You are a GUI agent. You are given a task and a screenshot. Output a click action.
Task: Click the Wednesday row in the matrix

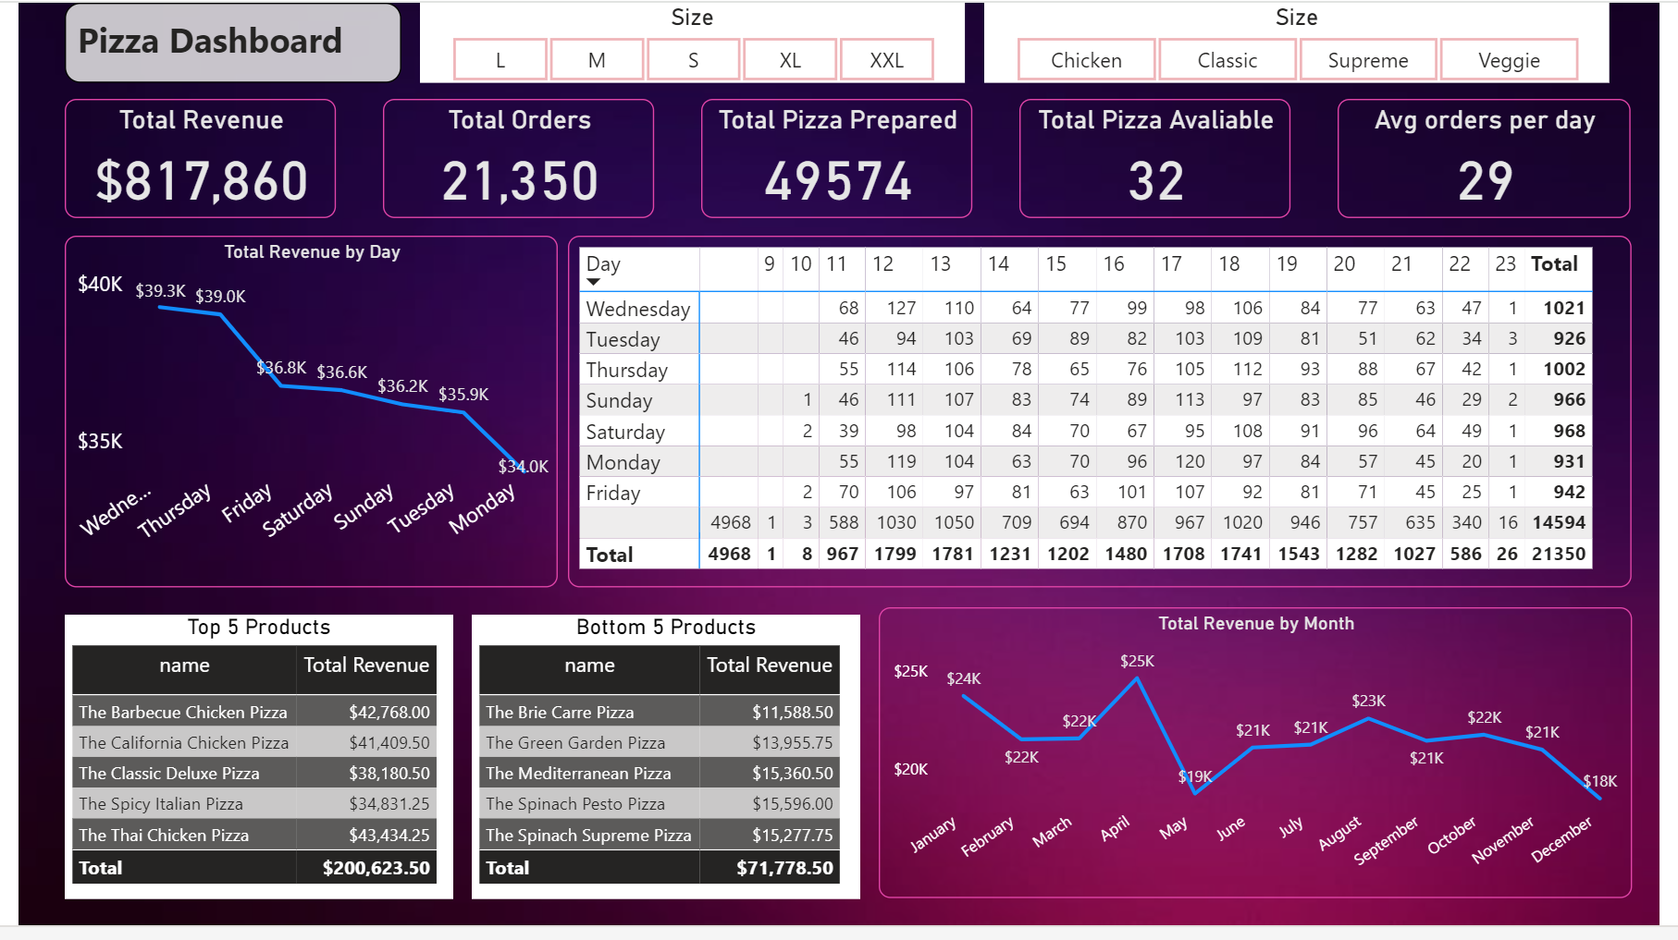pos(637,309)
